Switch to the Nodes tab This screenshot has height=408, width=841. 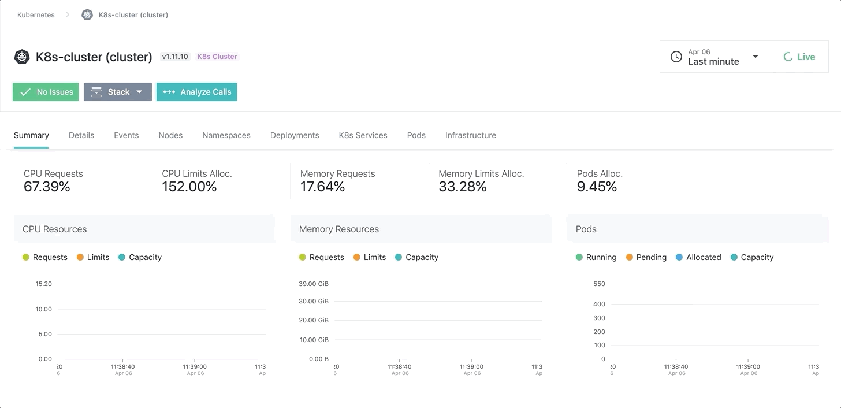tap(170, 135)
